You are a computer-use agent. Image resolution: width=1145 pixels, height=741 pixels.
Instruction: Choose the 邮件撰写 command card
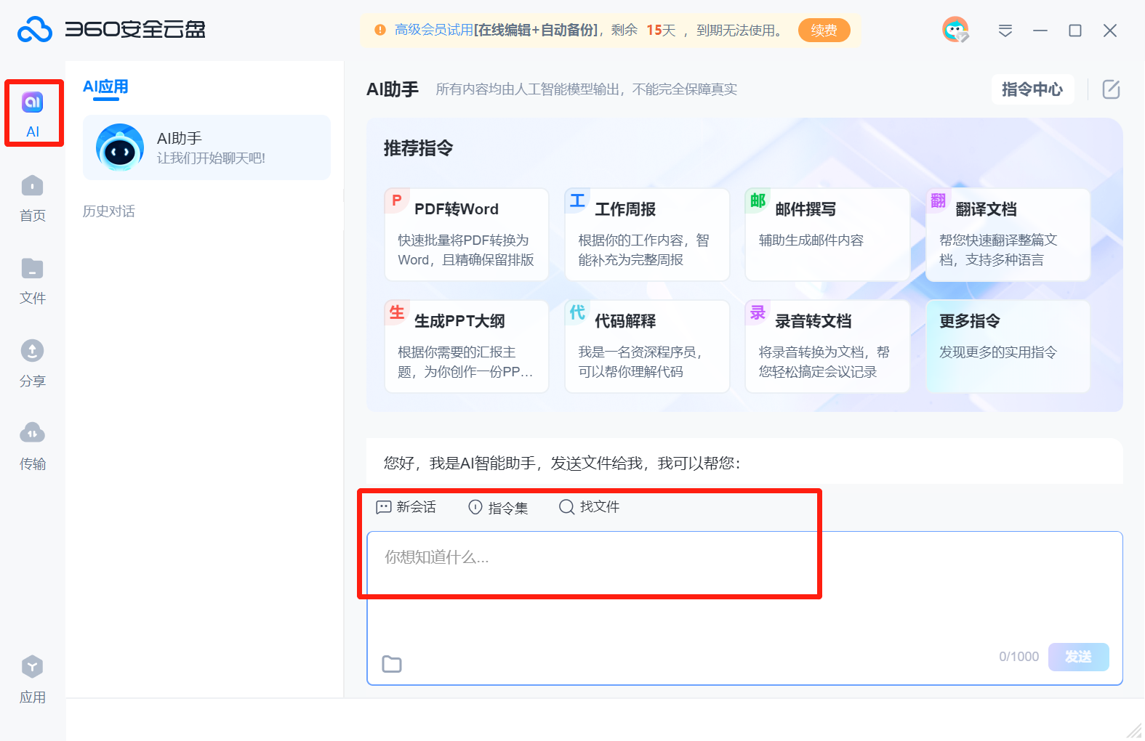point(827,235)
